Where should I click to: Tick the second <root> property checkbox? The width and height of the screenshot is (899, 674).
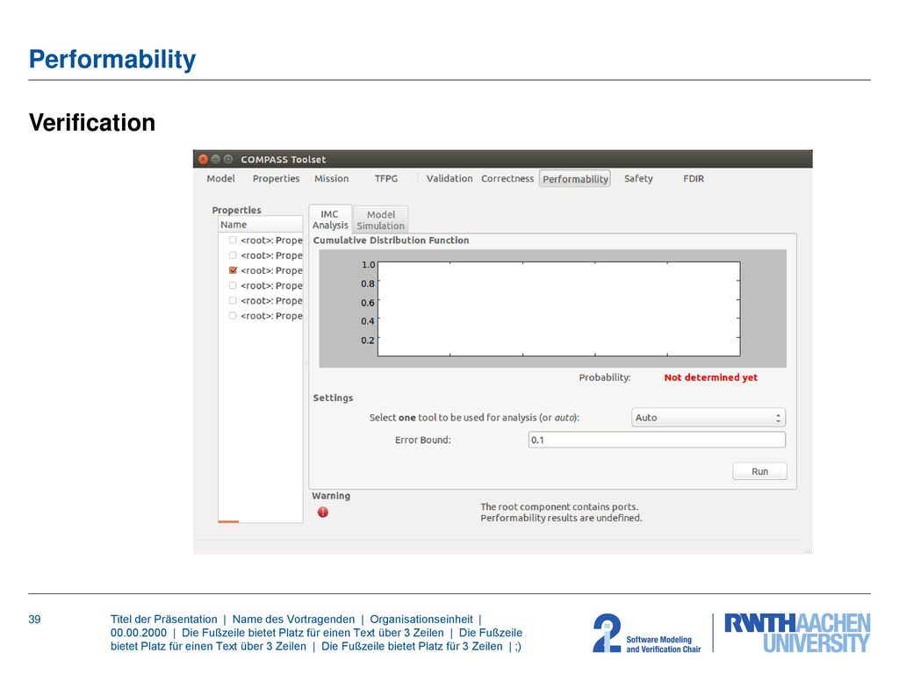click(233, 255)
